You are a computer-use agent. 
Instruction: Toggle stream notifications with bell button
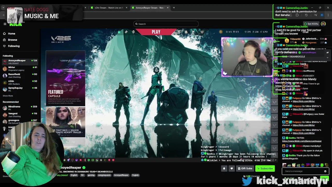click(x=224, y=169)
